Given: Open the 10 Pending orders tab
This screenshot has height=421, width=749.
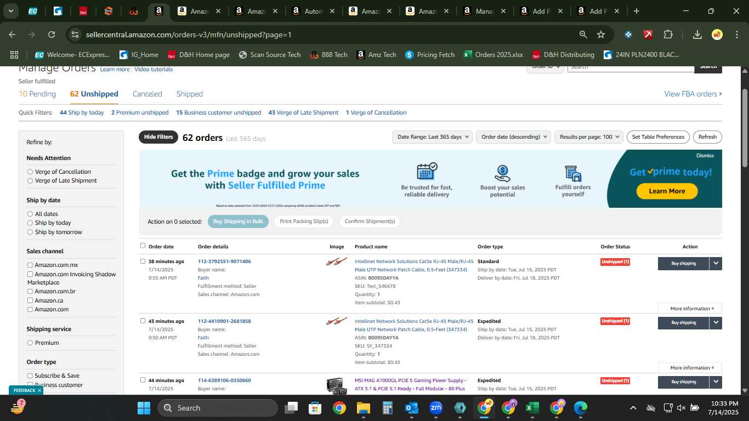Looking at the screenshot, I should [x=37, y=94].
